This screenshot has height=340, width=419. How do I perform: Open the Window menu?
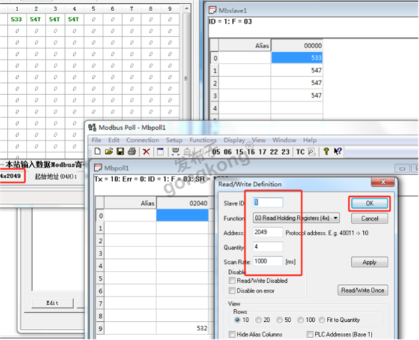284,140
